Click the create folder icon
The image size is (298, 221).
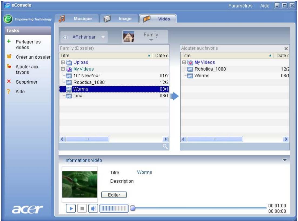click(9, 56)
